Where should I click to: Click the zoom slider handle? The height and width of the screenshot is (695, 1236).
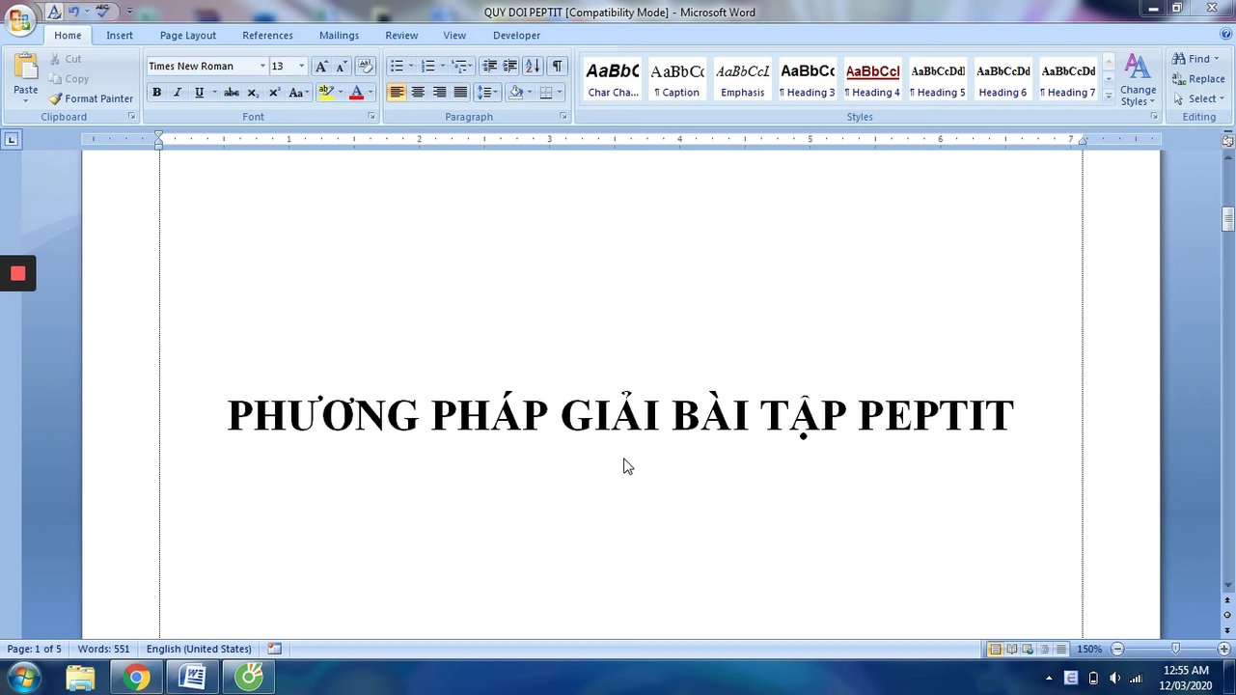pos(1175,650)
